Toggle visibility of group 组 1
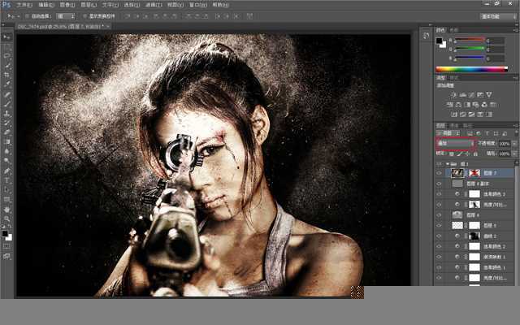520x325 pixels. 439,164
